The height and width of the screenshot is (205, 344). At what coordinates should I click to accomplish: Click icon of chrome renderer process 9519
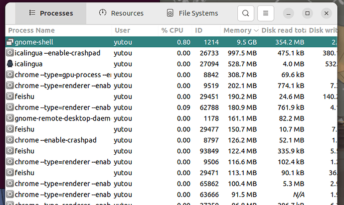click(10, 86)
